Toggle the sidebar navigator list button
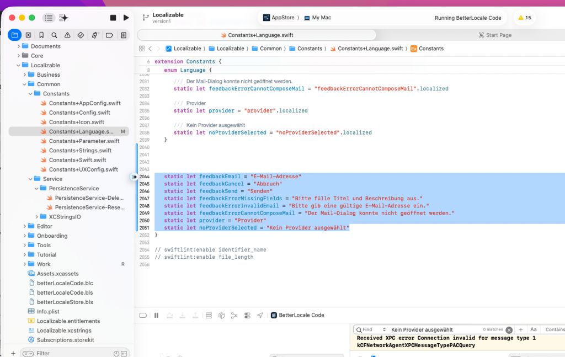The height and width of the screenshot is (357, 565). click(49, 18)
